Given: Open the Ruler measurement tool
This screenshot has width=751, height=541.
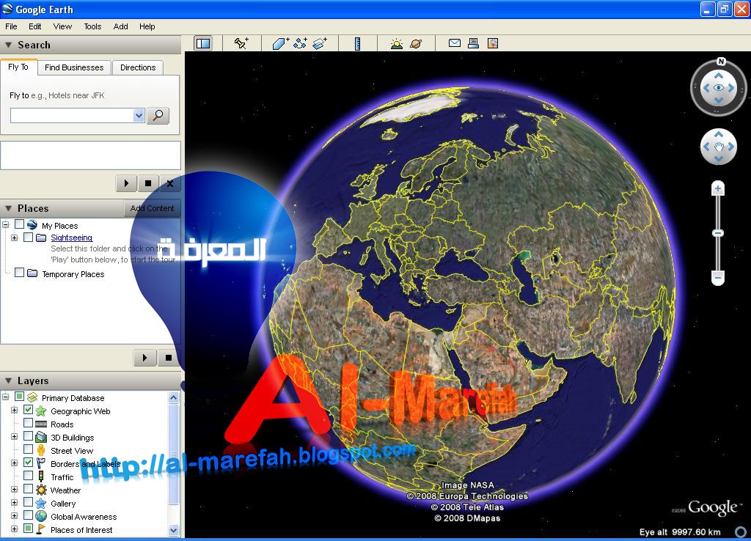Looking at the screenshot, I should point(358,43).
